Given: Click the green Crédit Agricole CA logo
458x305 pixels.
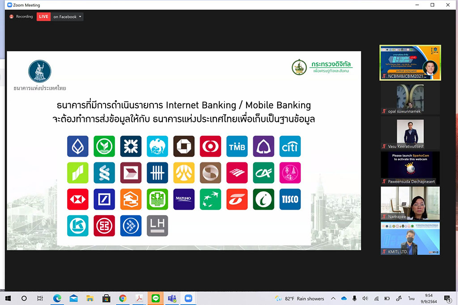Looking at the screenshot, I should click(x=263, y=173).
